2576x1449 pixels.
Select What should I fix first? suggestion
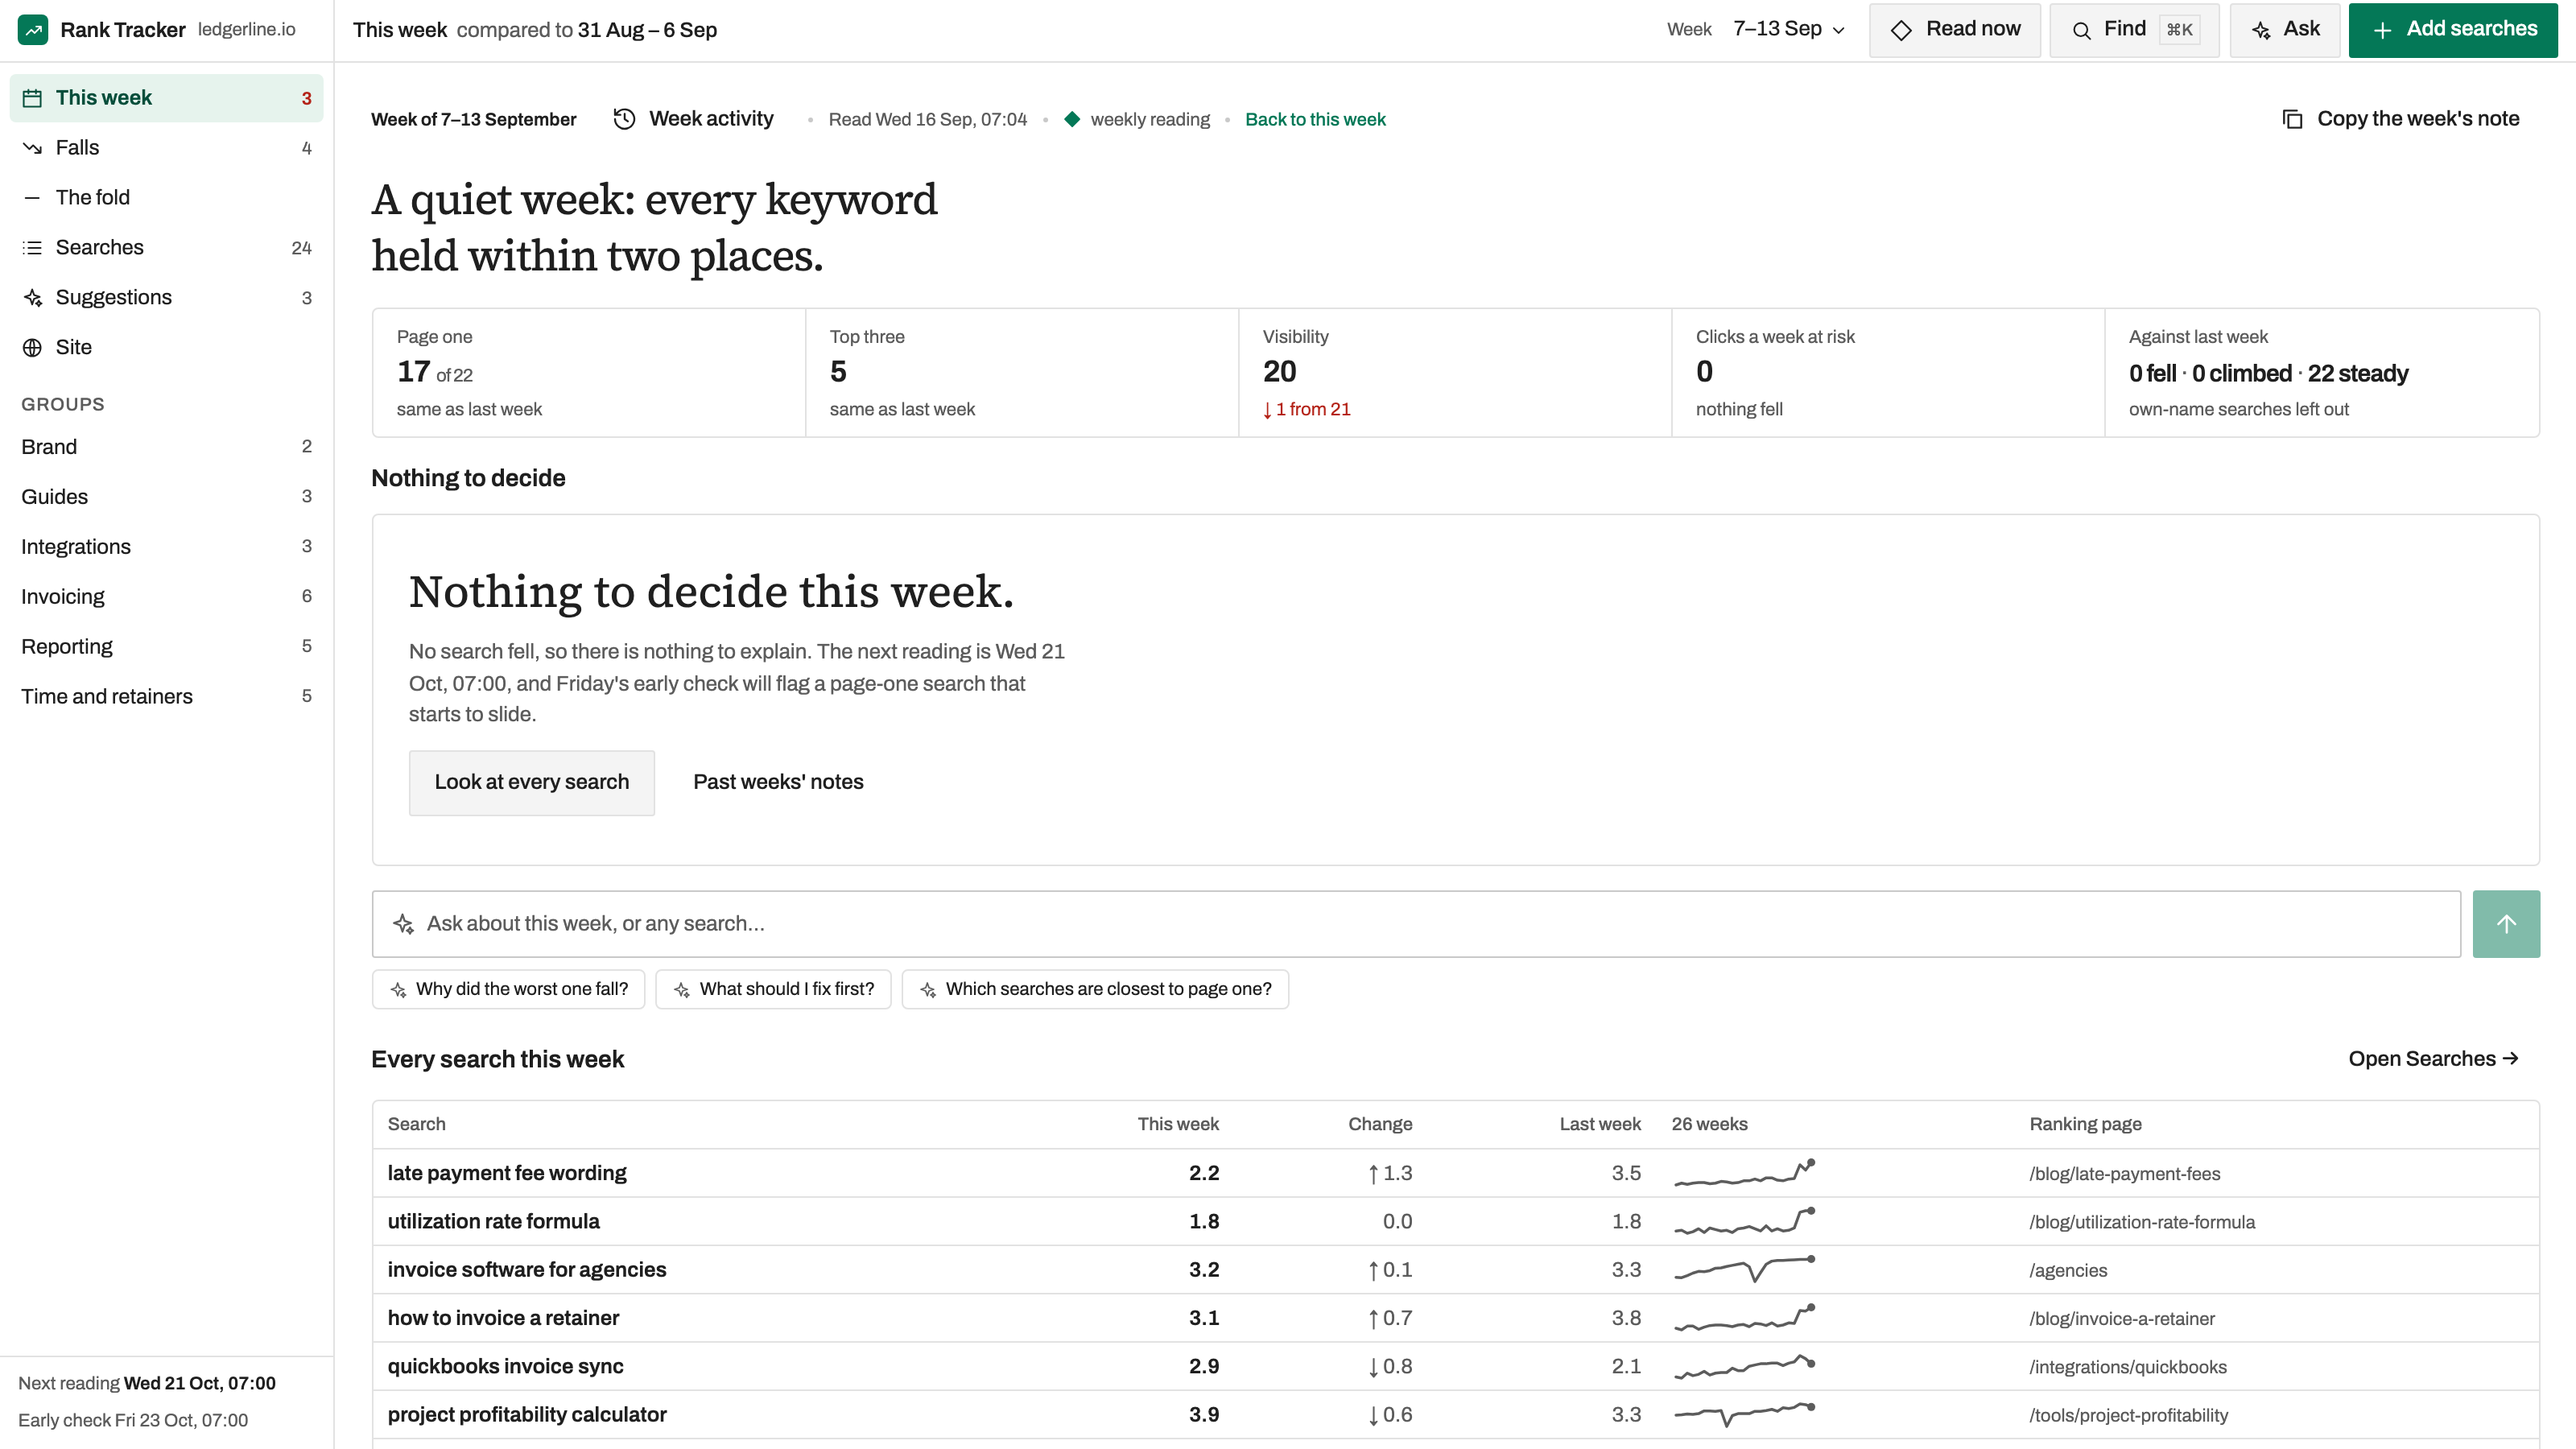point(773,990)
